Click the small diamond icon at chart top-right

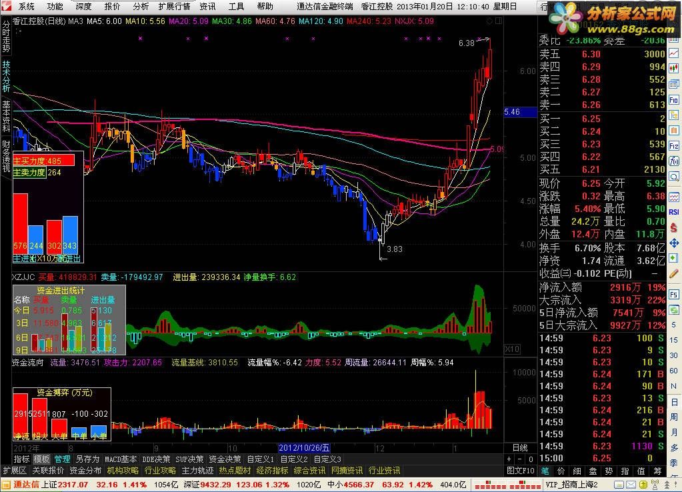tap(489, 21)
